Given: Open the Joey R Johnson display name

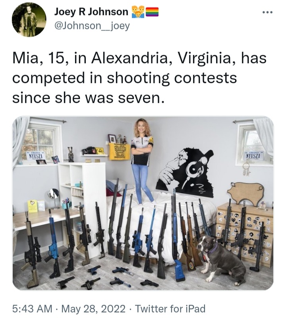Looking at the screenshot, I should click(91, 12).
